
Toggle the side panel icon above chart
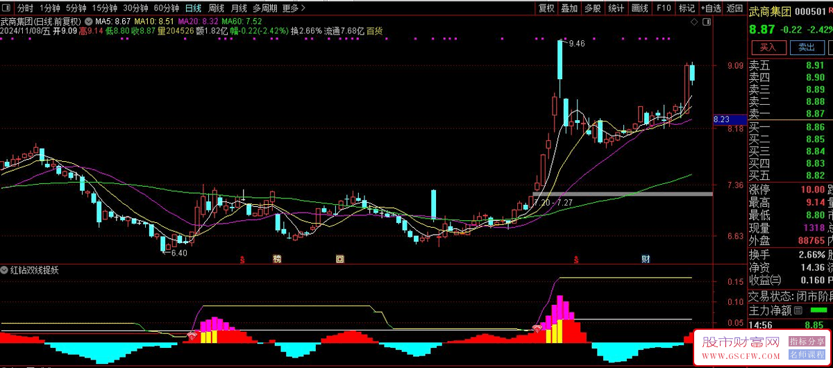point(707,22)
